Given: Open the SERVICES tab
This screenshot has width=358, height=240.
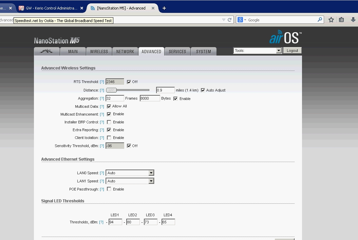Looking at the screenshot, I should tap(177, 52).
